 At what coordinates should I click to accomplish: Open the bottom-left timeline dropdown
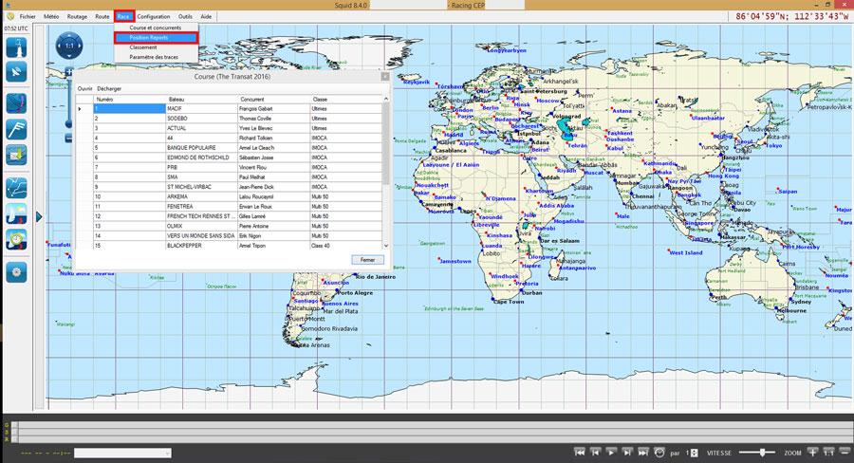tap(123, 453)
